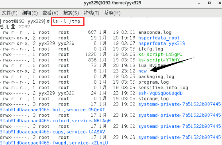
Task: Click the window title yyx329@192:/home/yyx329
Action: [112, 3]
